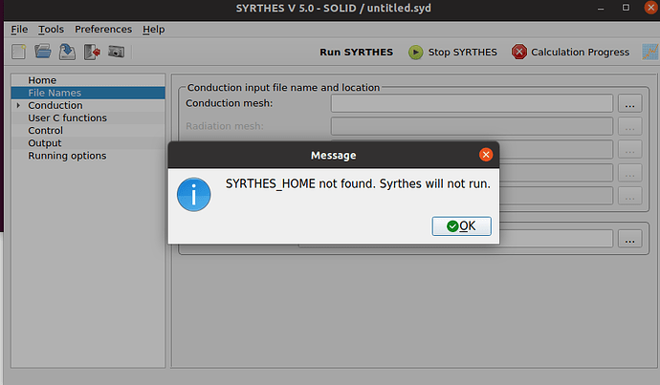660x385 pixels.
Task: Select File Names in the navigation tree
Action: (x=88, y=93)
